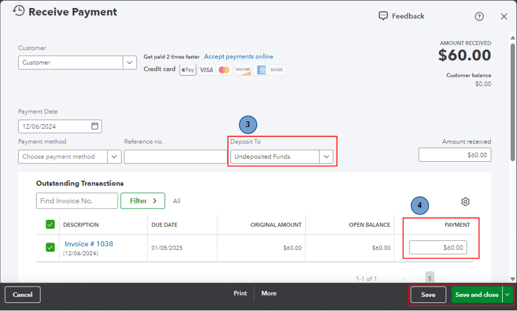The image size is (517, 311).
Task: Click the Cancel button
Action: pyautogui.click(x=22, y=294)
